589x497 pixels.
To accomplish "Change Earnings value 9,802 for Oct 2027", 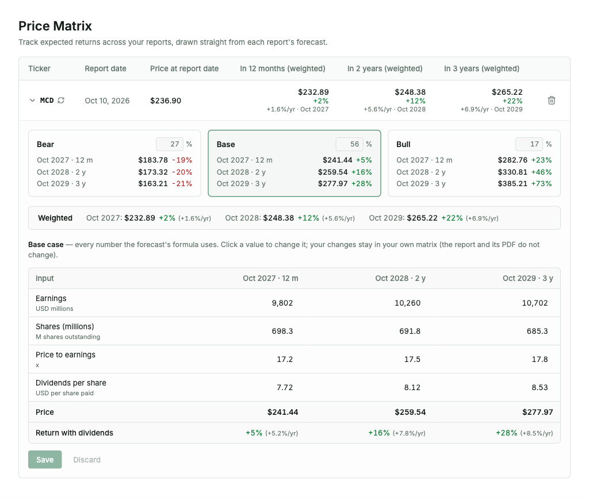I will 282,303.
